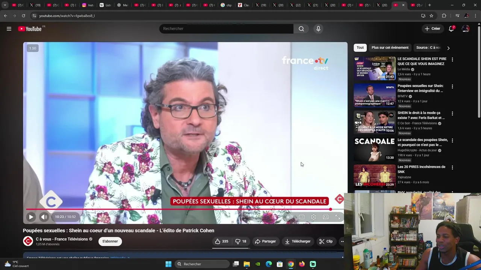Like the video with 335 likes
The height and width of the screenshot is (270, 481).
point(222,241)
